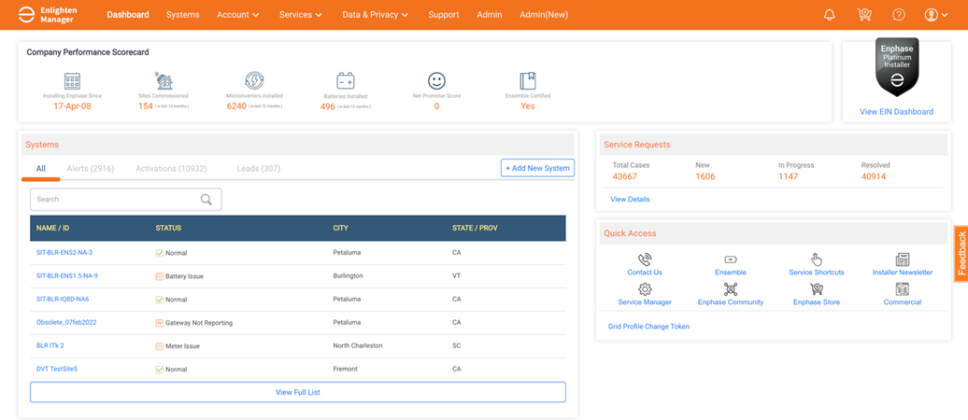The width and height of the screenshot is (968, 420).
Task: Click New cases value 1606
Action: (x=705, y=176)
